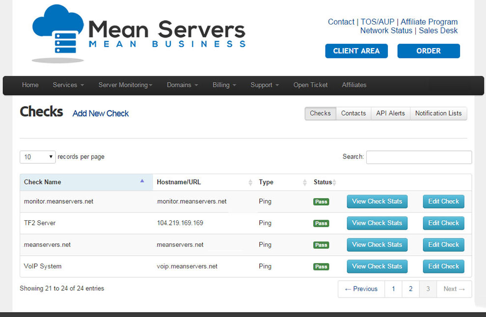Switch to the Notification Lists tab
Image resolution: width=486 pixels, height=317 pixels.
click(438, 113)
